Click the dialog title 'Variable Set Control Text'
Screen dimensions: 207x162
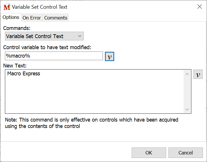39,7
